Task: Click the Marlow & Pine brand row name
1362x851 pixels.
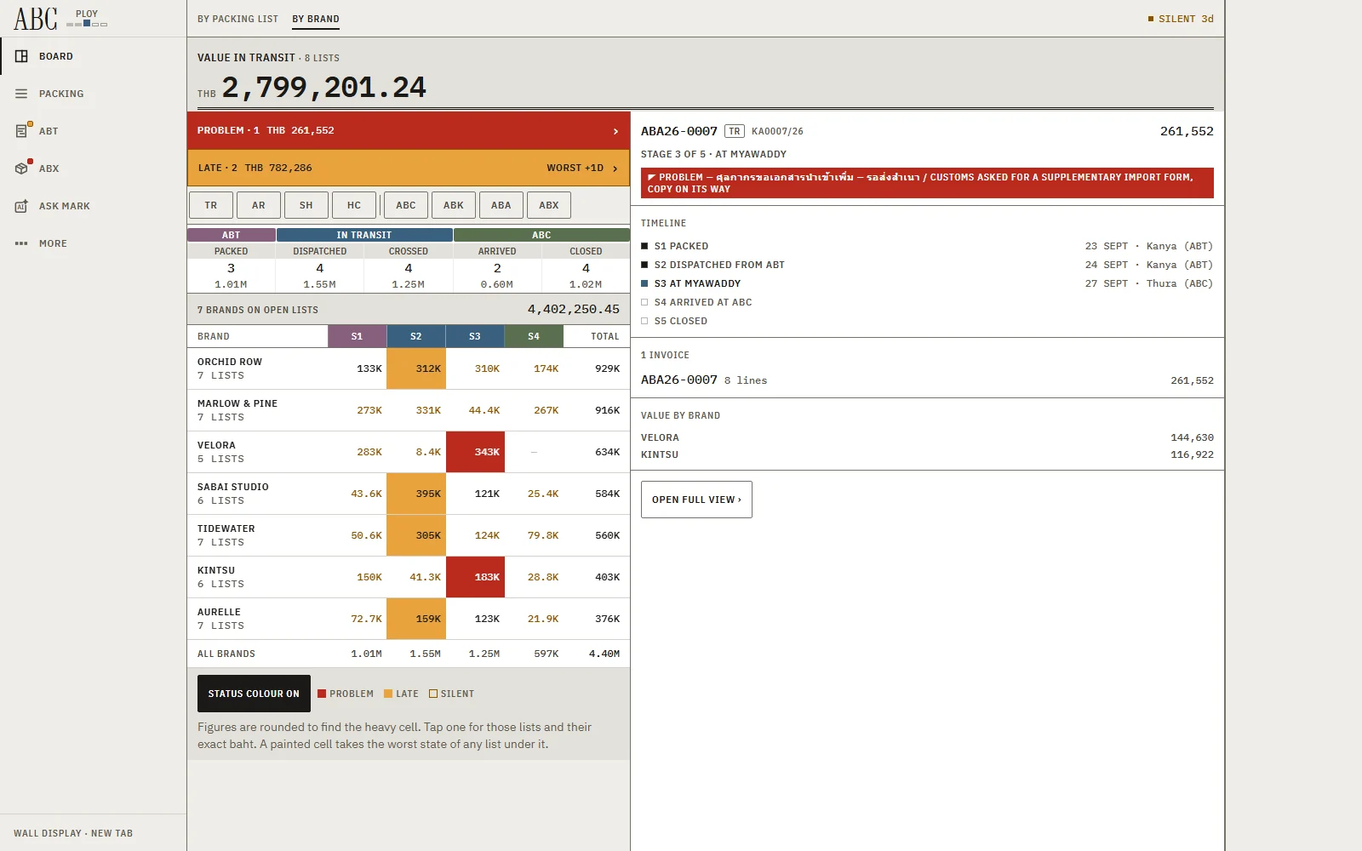Action: click(x=237, y=403)
